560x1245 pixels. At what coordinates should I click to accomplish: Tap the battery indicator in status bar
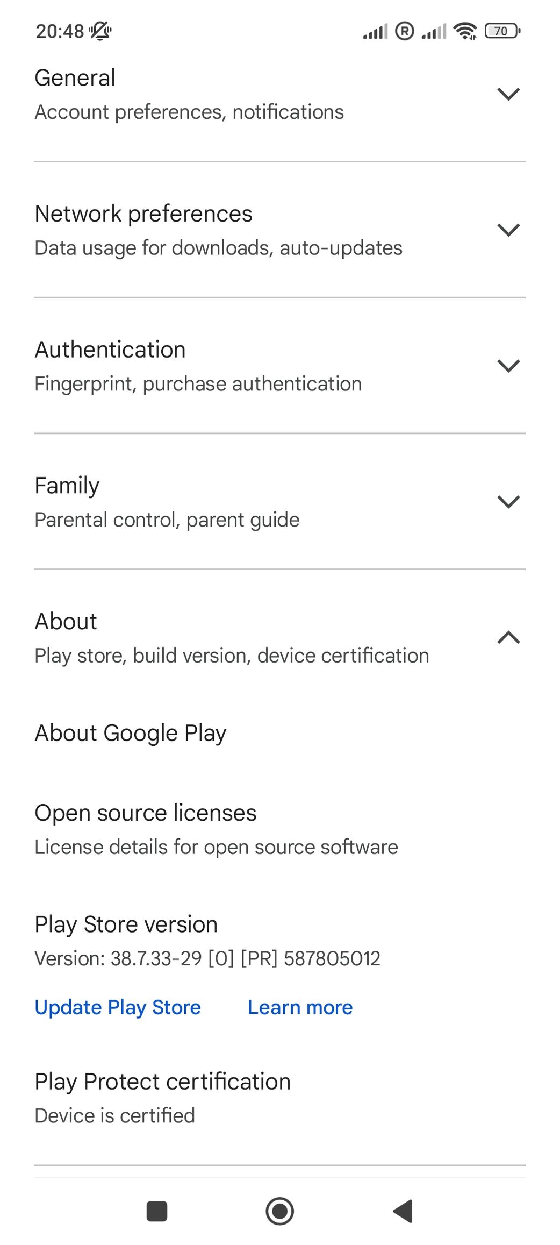[502, 31]
